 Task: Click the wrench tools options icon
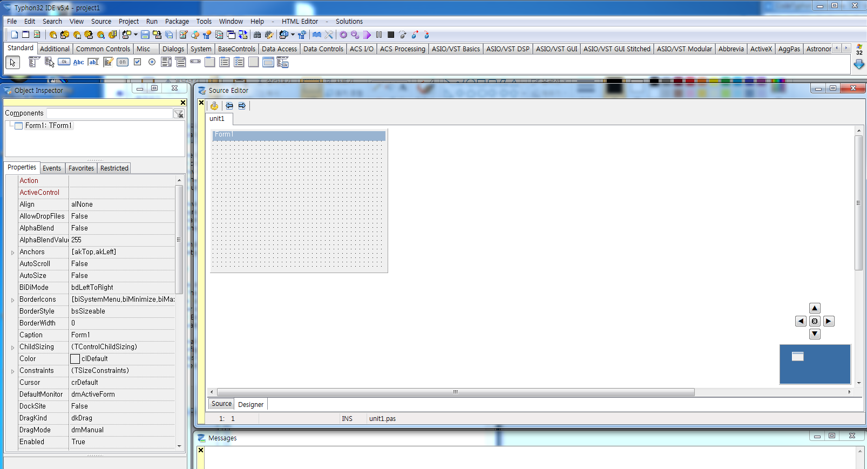point(329,35)
